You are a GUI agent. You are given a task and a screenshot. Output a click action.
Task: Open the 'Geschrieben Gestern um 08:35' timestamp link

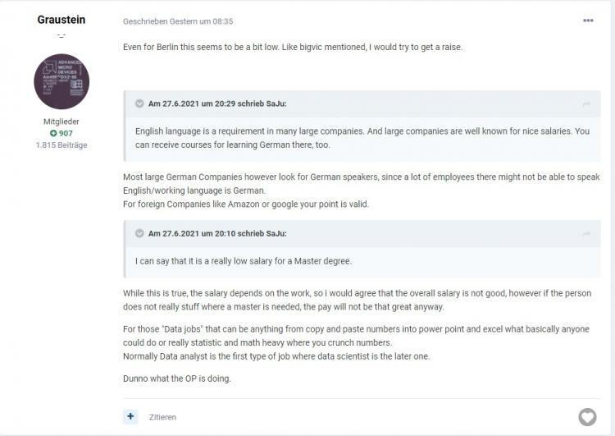[178, 21]
